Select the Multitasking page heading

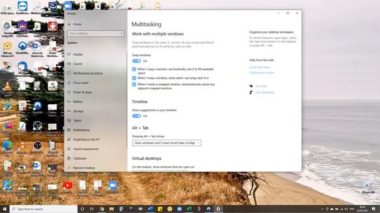(x=147, y=24)
